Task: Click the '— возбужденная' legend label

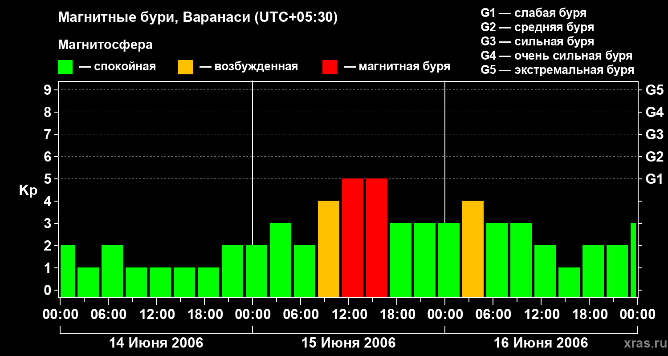Action: (248, 67)
